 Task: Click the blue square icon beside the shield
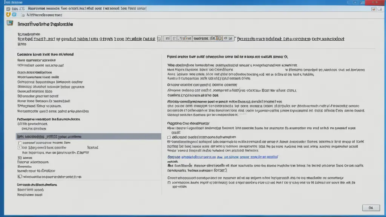[x=14, y=15]
